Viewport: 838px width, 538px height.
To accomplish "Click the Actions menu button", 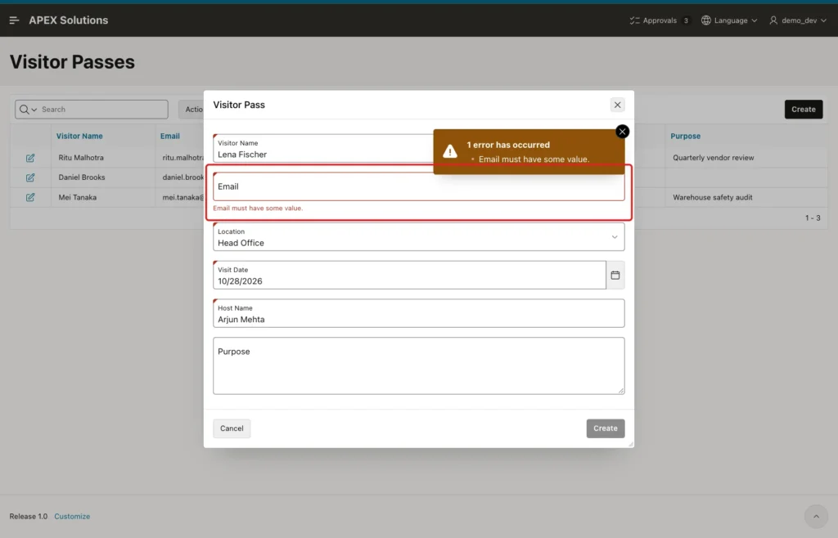I will [x=191, y=110].
